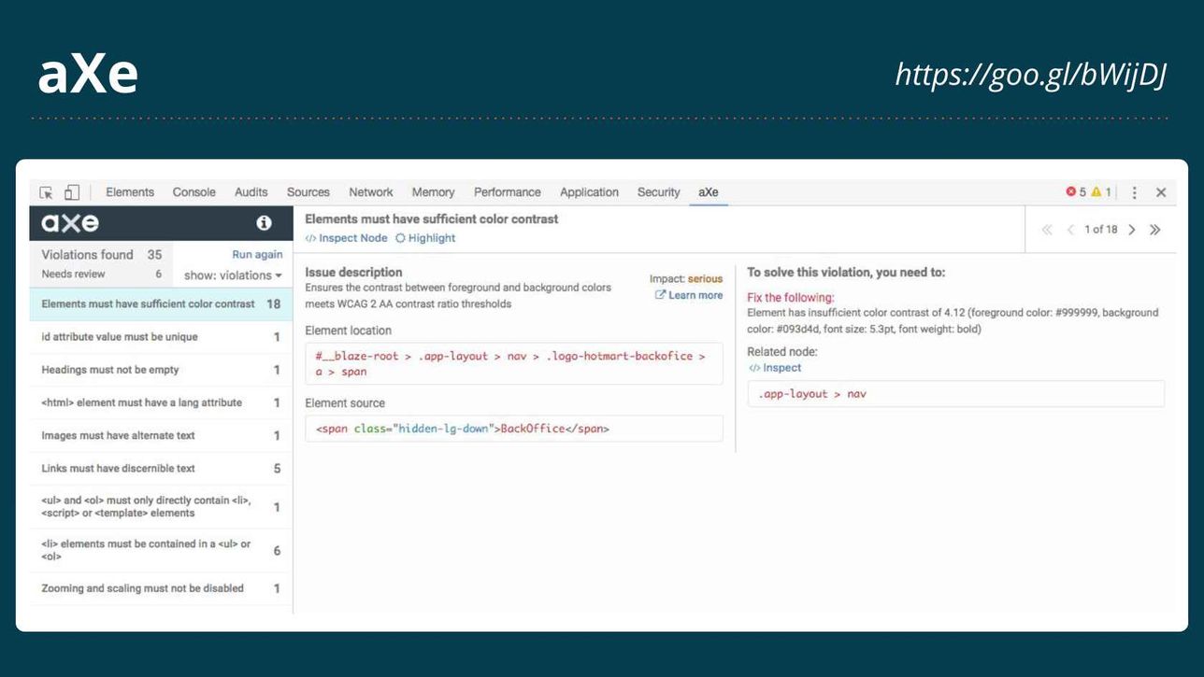Image resolution: width=1204 pixels, height=677 pixels.
Task: Select 'Images must have alternate text' violation
Action: point(161,436)
